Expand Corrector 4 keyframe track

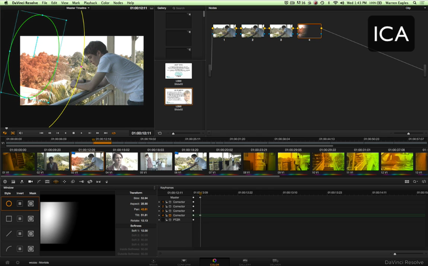pos(159,215)
